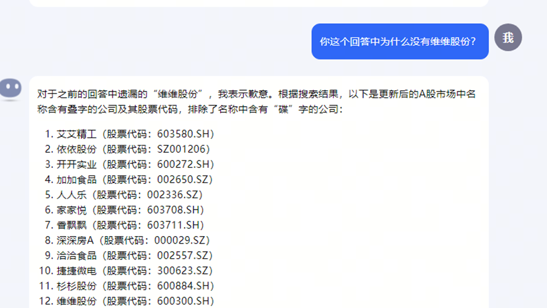Select the 加加食品 company name
Screen dimensions: 547x308
point(77,179)
